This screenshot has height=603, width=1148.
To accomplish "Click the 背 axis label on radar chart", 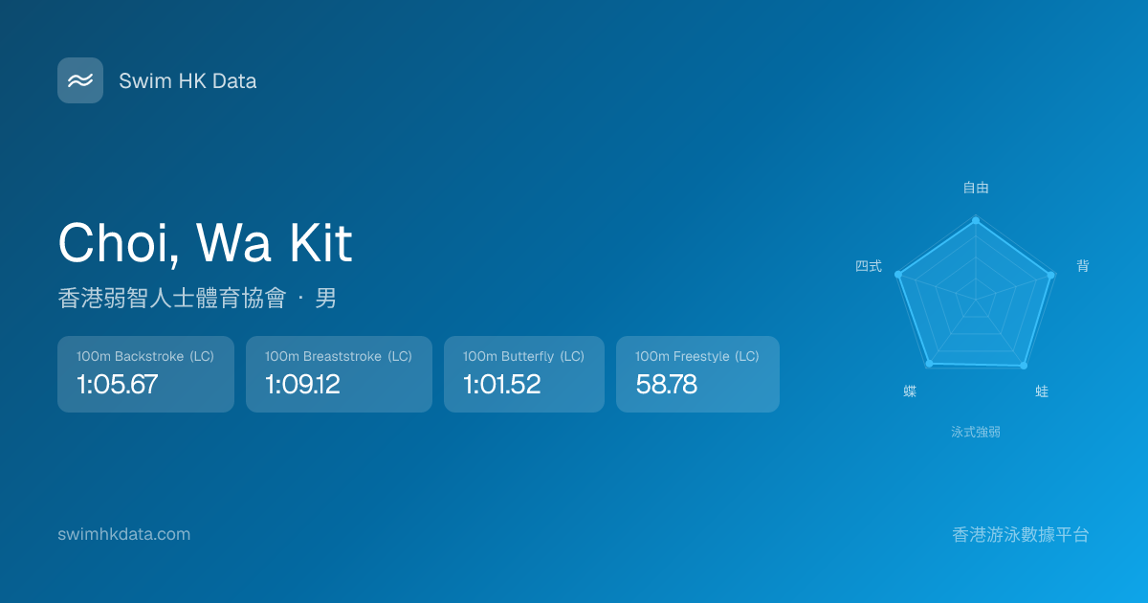I will tap(1083, 266).
